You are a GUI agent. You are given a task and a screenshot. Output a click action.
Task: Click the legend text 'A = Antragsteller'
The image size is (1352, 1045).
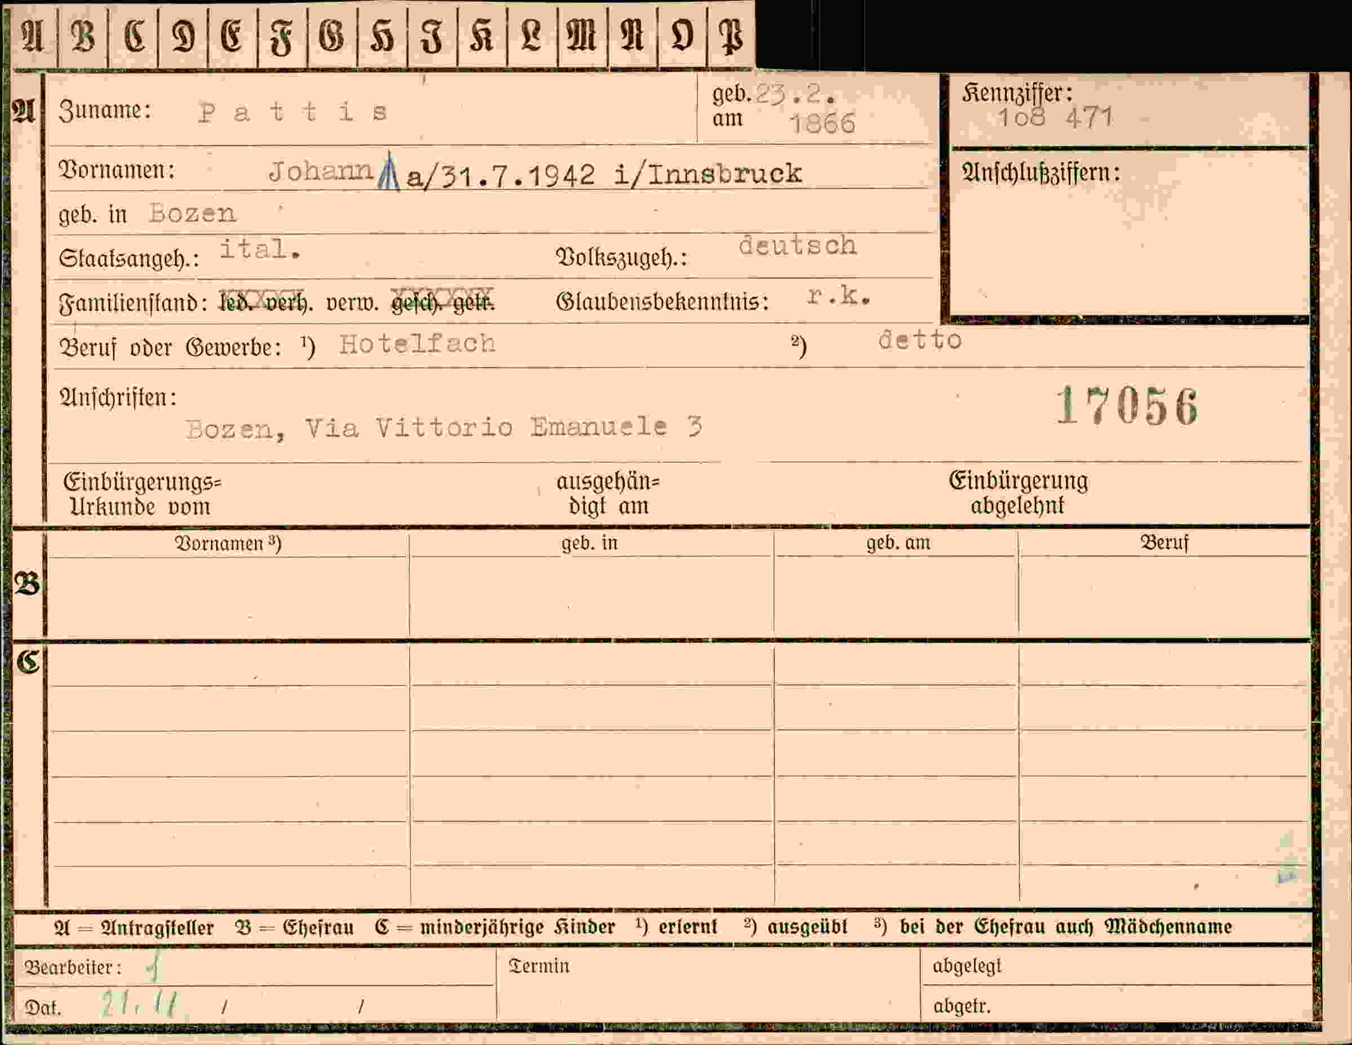134,927
